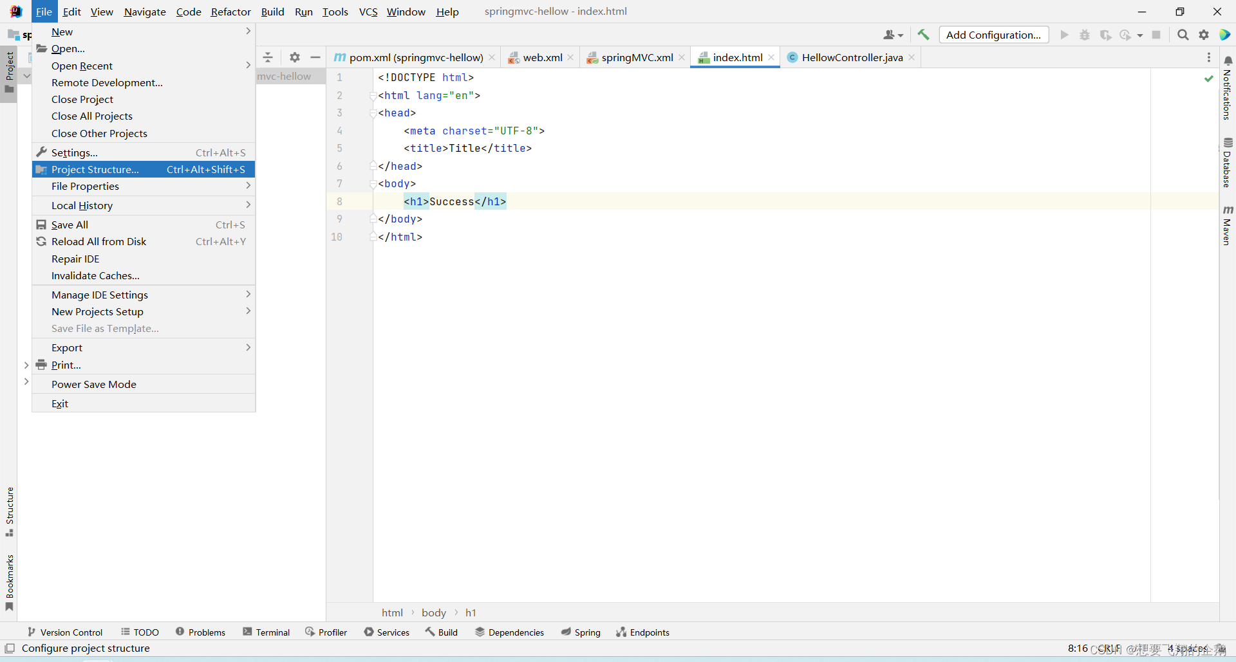Click the build project hammer icon
The height and width of the screenshot is (662, 1236).
pos(923,35)
